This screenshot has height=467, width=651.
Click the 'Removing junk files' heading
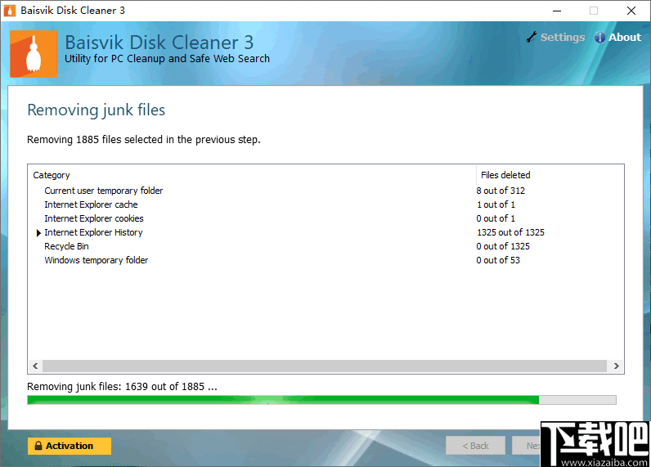[x=96, y=110]
